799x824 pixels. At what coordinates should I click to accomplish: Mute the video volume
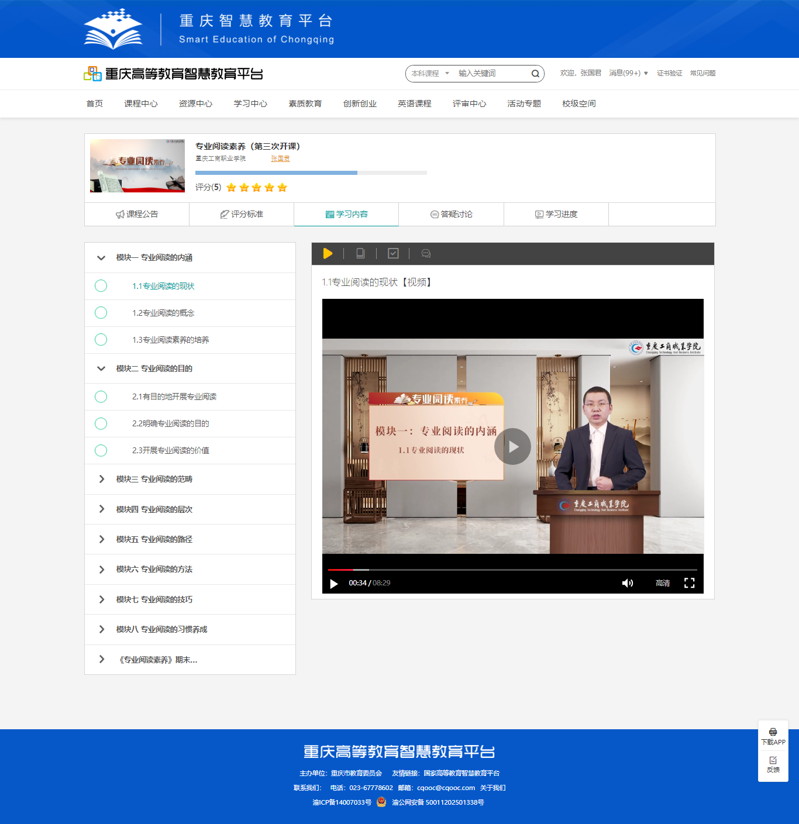tap(627, 583)
